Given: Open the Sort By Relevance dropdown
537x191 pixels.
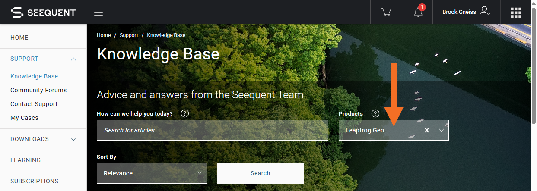Looking at the screenshot, I should coord(152,173).
